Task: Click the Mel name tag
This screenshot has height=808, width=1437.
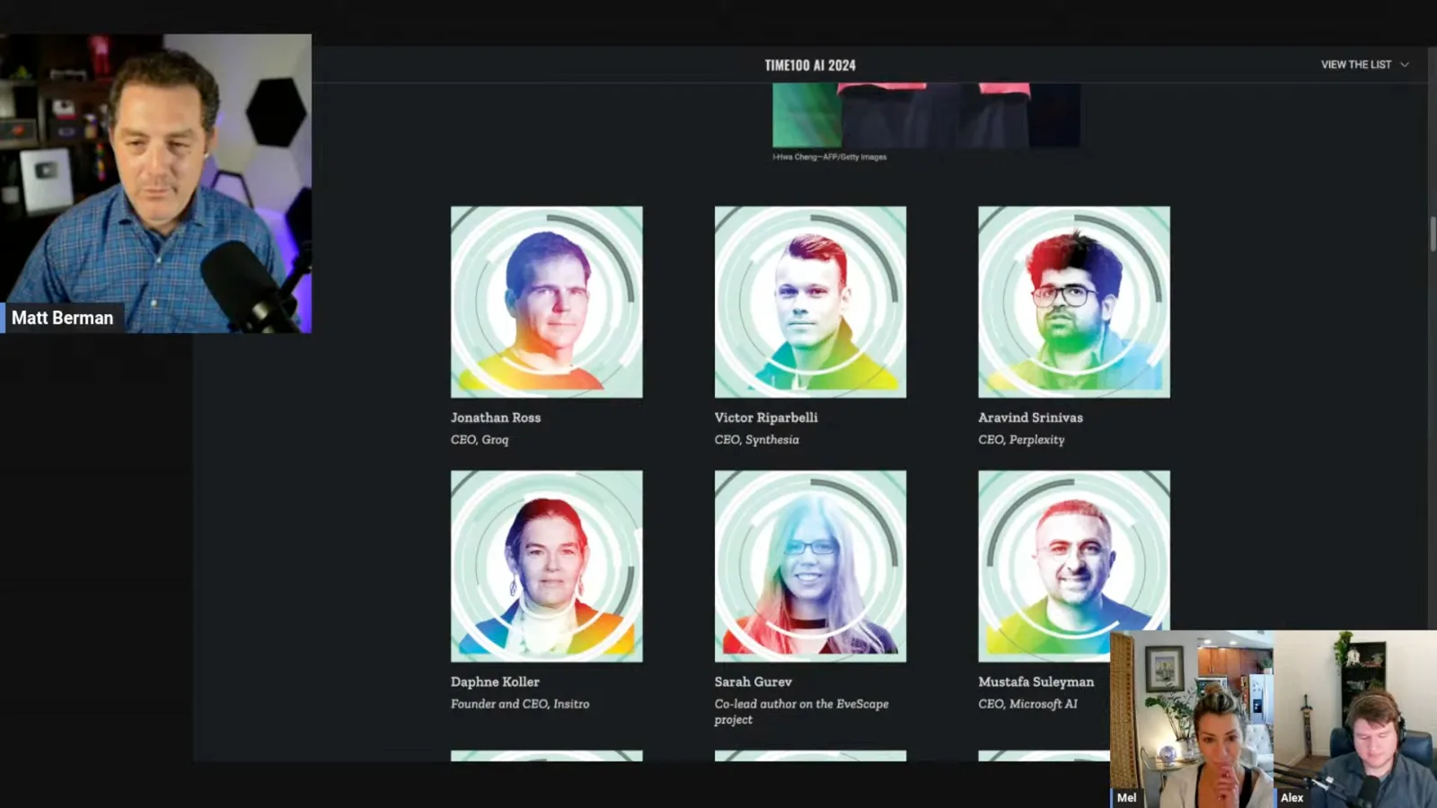Action: 1126,797
